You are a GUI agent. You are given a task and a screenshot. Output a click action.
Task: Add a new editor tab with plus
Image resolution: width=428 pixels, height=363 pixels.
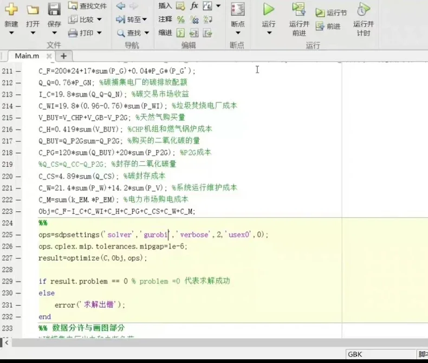click(63, 56)
